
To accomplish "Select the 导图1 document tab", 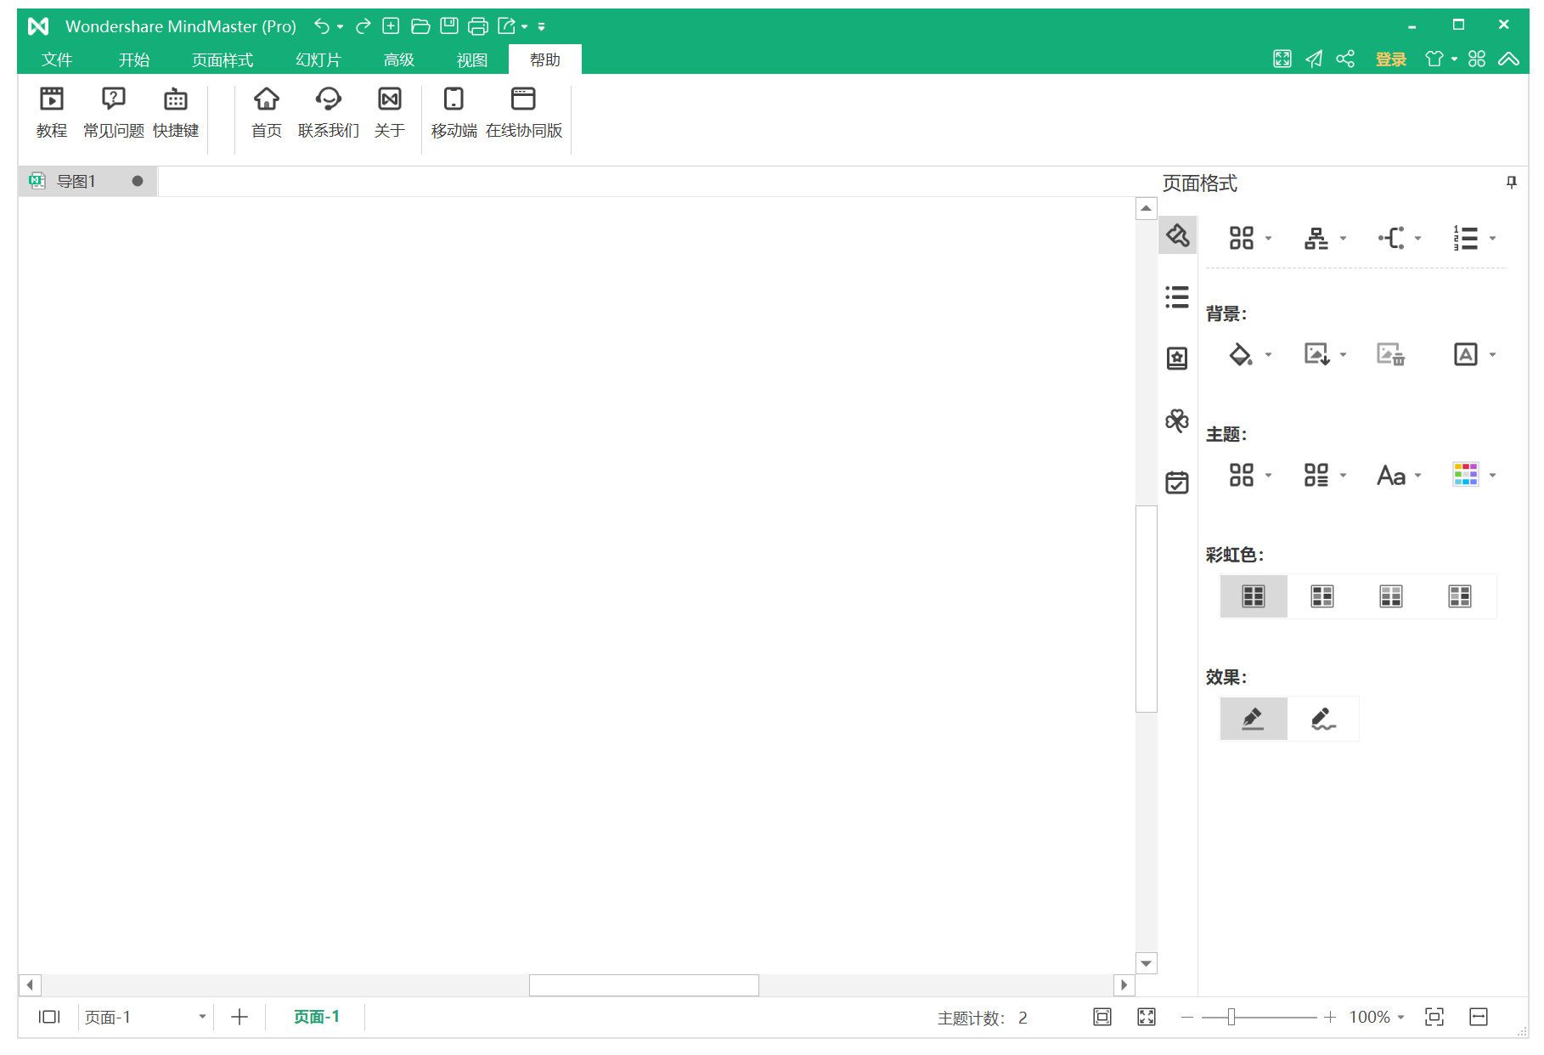I will click(x=76, y=181).
